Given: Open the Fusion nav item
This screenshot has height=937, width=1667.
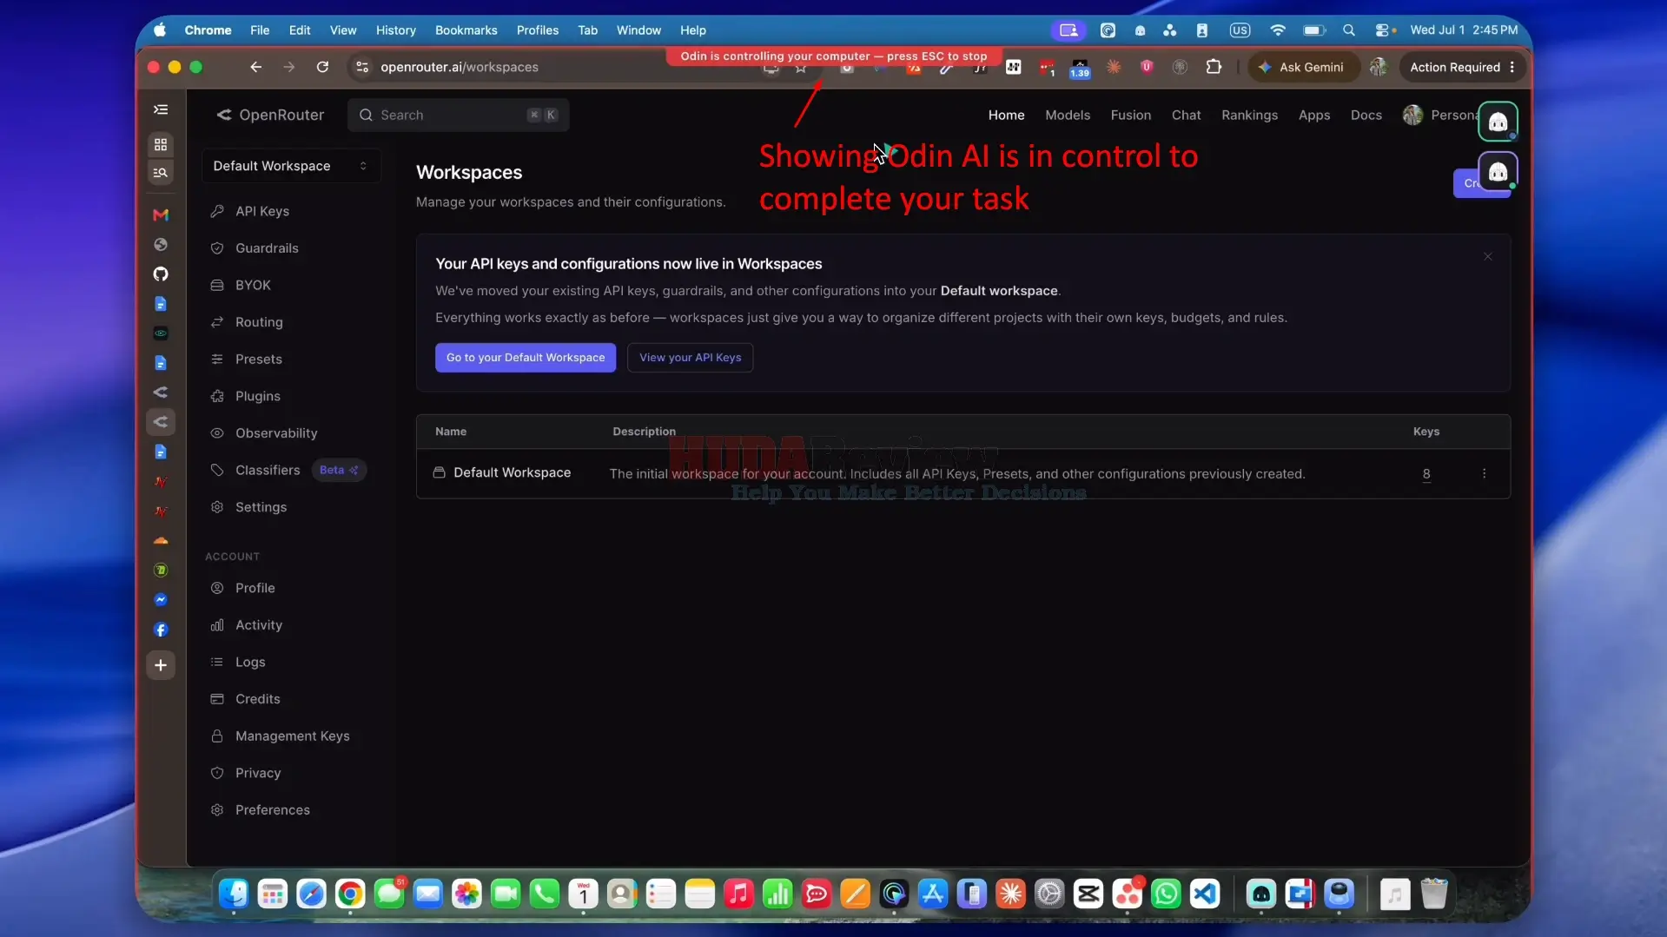Looking at the screenshot, I should (1130, 115).
